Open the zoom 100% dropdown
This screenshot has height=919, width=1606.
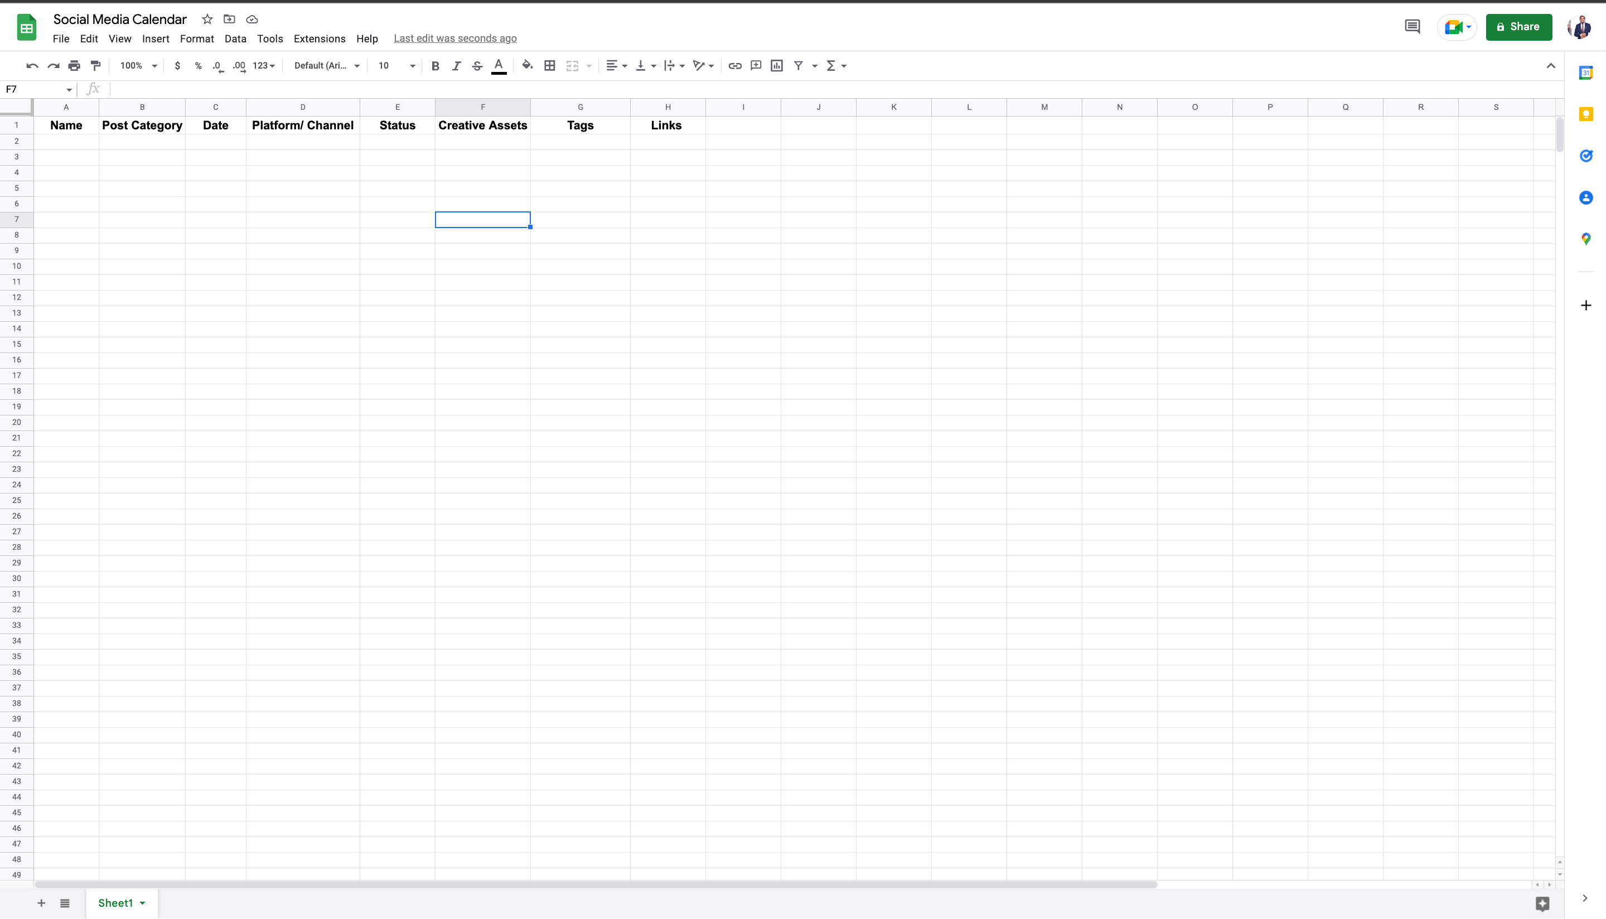(x=138, y=66)
